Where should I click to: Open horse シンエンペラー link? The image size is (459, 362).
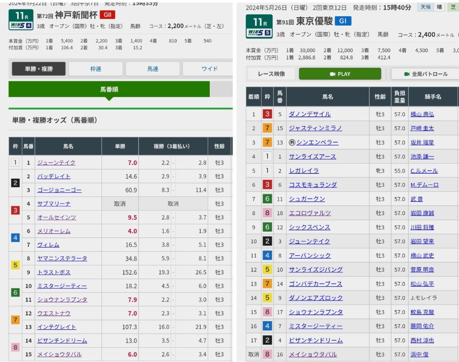[314, 143]
